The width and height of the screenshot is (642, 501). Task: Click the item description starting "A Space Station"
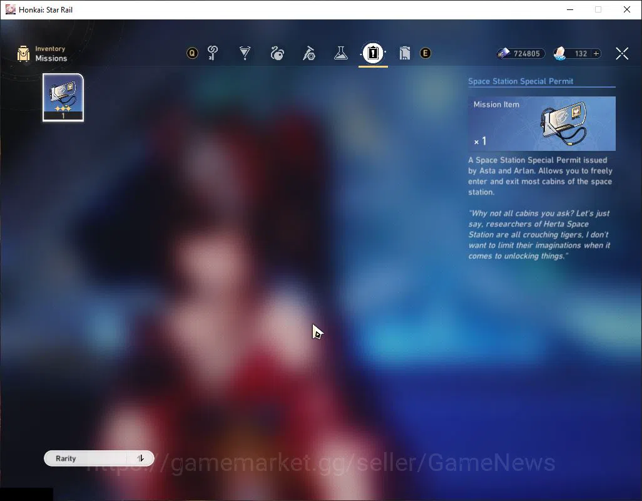click(x=541, y=176)
